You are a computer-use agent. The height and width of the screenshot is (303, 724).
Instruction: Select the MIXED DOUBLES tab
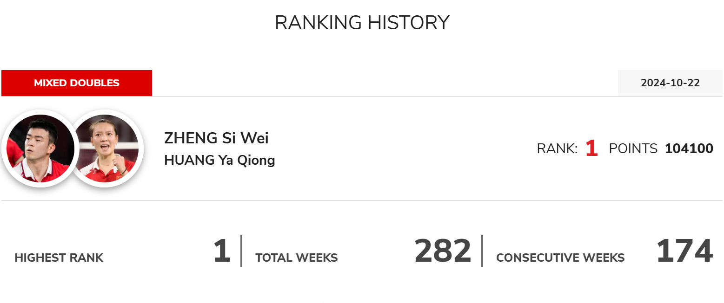[77, 83]
